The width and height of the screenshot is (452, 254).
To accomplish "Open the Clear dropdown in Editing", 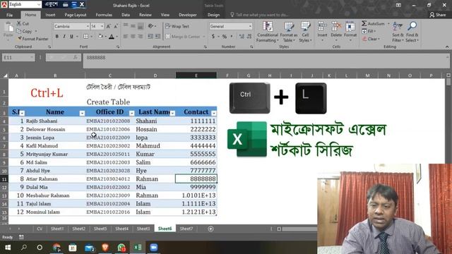I will pos(371,39).
